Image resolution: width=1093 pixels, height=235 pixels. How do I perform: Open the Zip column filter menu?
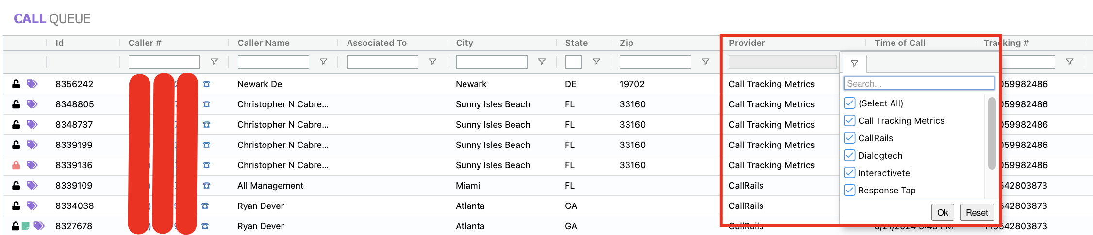[705, 62]
